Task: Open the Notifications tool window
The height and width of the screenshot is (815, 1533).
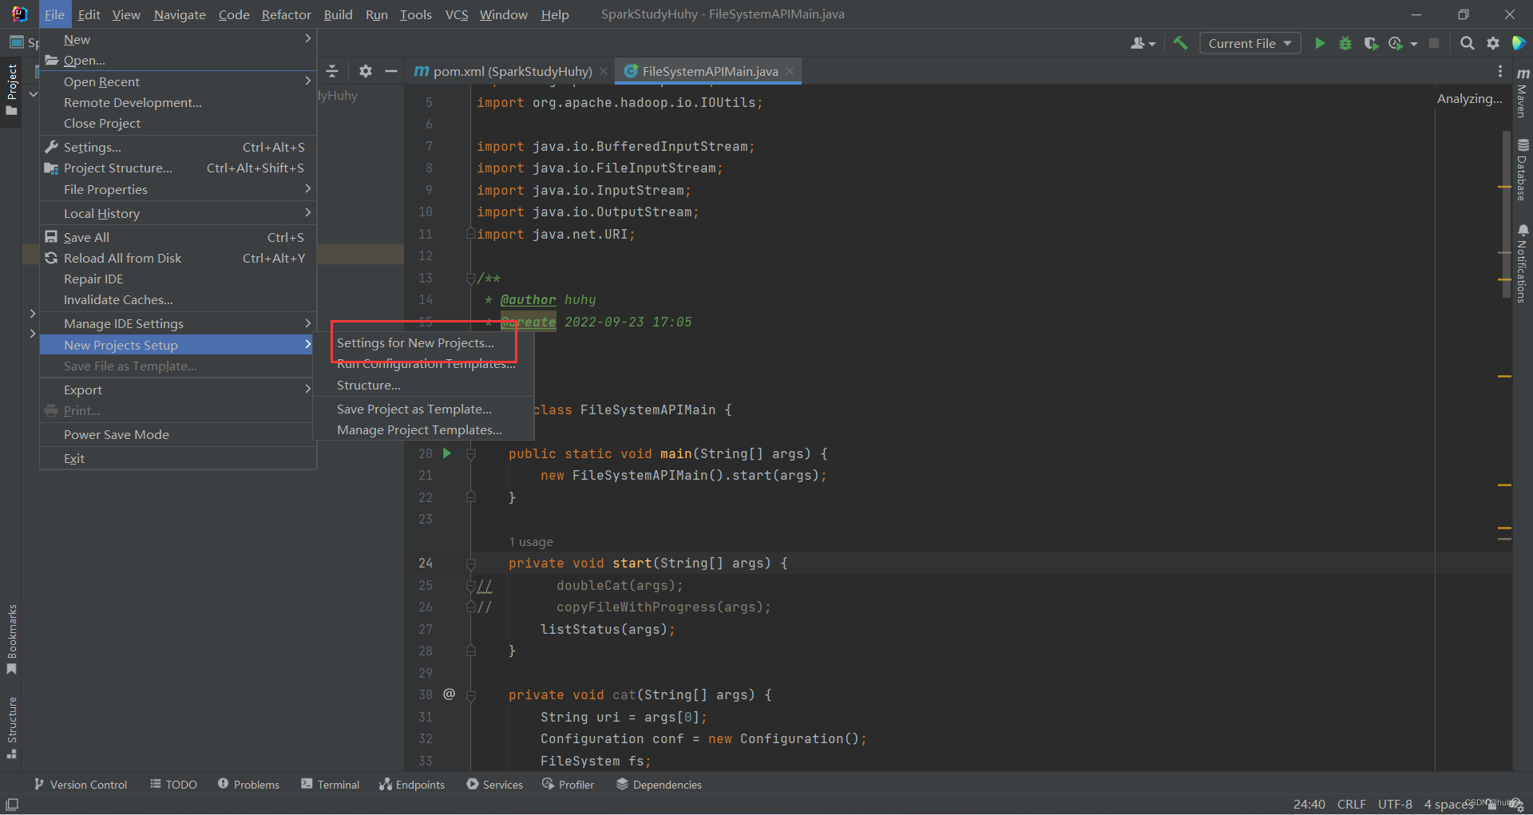Action: [1523, 263]
